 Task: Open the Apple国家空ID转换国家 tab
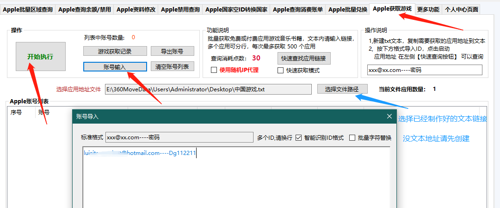pos(236,10)
